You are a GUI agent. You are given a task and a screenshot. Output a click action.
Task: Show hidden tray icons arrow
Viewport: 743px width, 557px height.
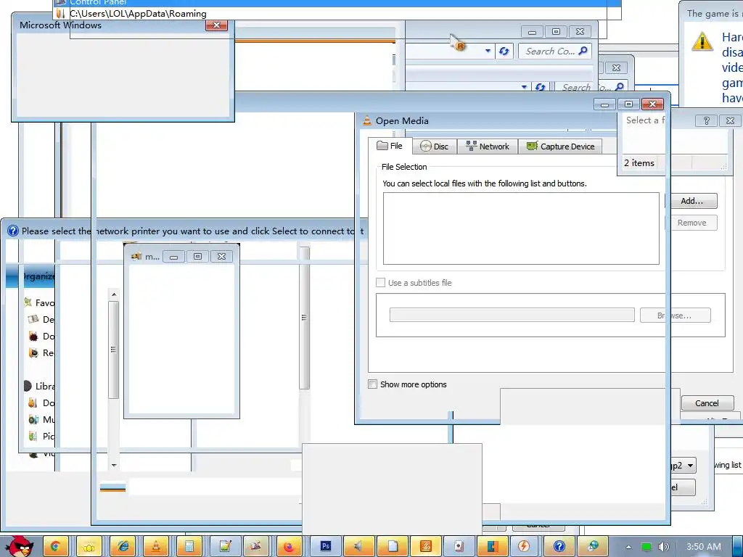coord(628,547)
